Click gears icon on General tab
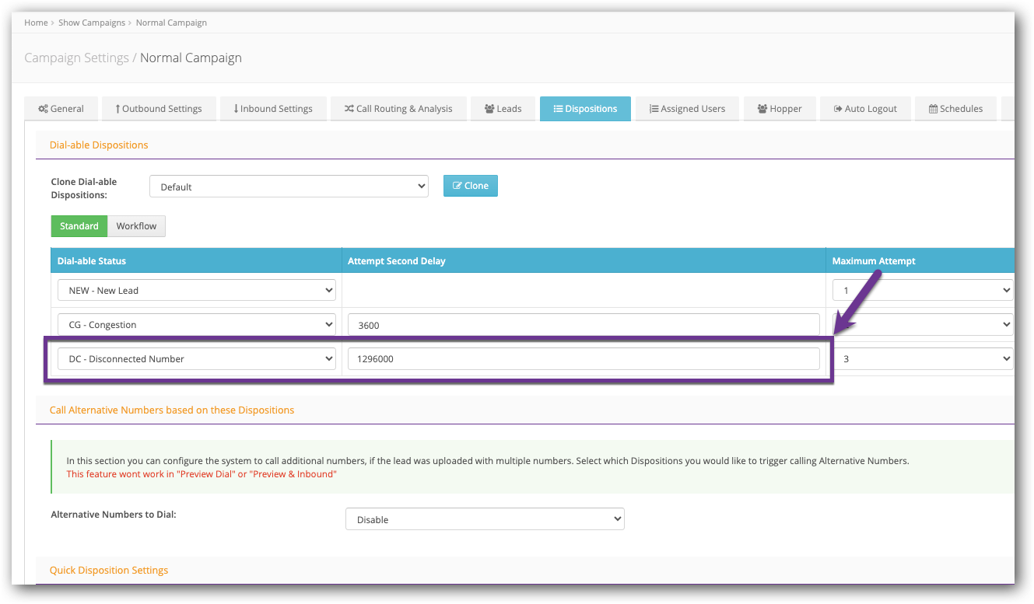The image size is (1034, 604). click(x=44, y=109)
